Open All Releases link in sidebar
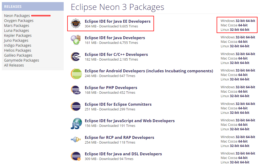The width and height of the screenshot is (260, 166). click(x=14, y=65)
